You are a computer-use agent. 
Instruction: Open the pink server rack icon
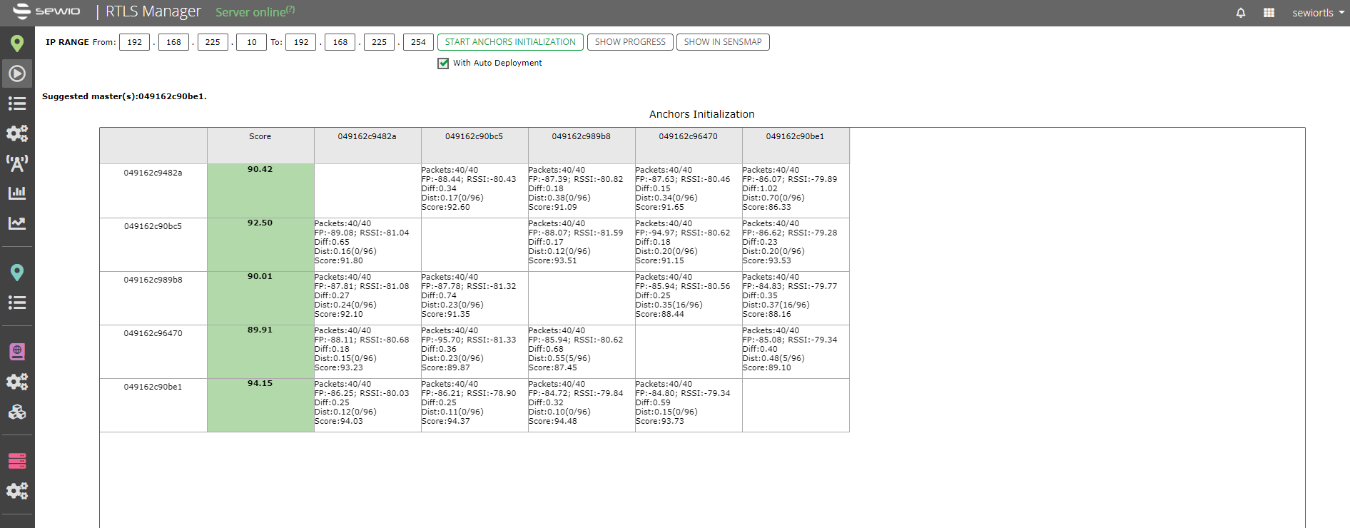coord(17,461)
